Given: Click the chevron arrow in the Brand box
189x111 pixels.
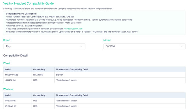Looking at the screenshot, I should (81, 46).
